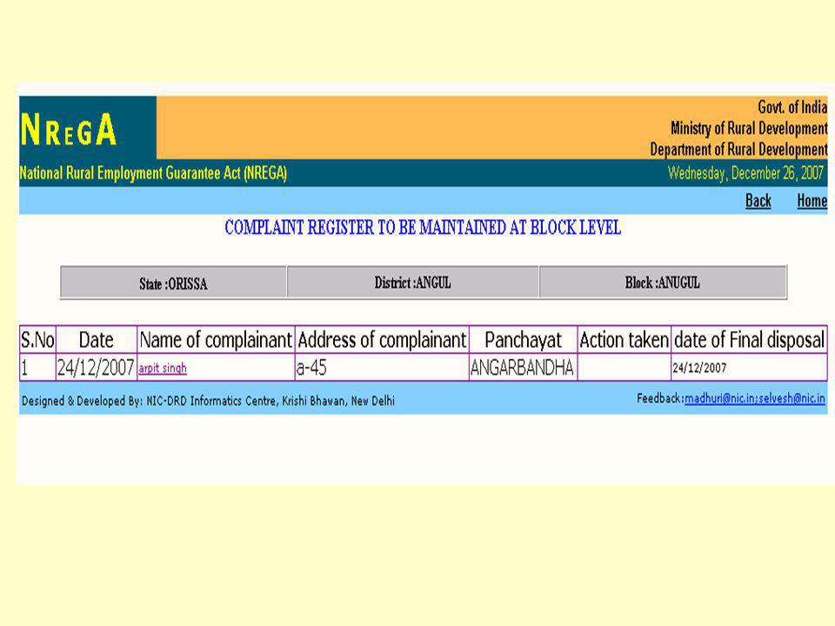Viewport: 835px width, 626px height.
Task: Click Address of complainant column header
Action: [x=382, y=340]
